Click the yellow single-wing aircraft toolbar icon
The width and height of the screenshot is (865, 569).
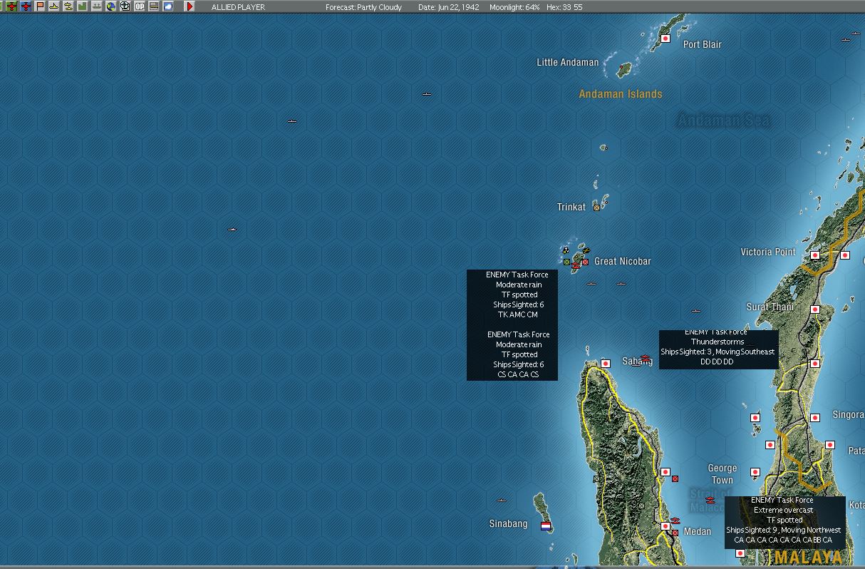click(x=54, y=6)
